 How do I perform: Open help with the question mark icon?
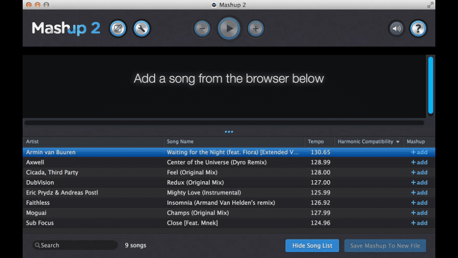tap(419, 28)
